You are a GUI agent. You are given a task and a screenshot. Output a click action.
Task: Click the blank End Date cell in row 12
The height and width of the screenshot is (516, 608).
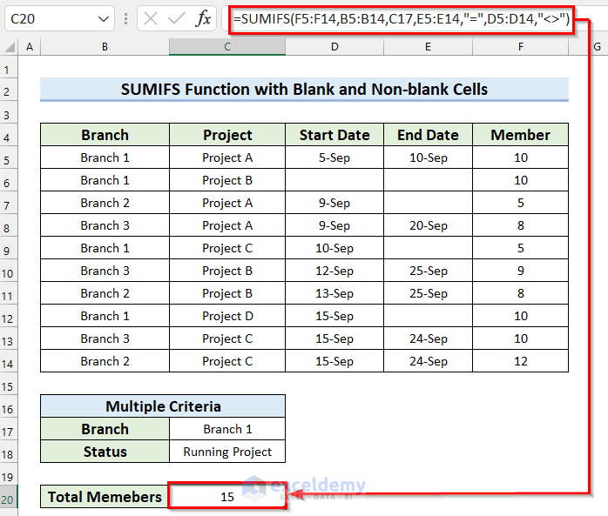[x=428, y=316]
